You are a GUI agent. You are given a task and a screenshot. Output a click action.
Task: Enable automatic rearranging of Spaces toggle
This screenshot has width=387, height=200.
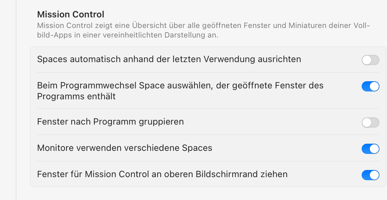tap(370, 60)
